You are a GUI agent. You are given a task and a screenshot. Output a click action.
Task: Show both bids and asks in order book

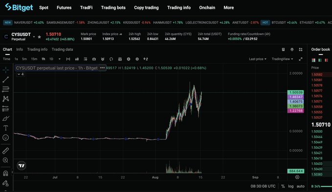[x=313, y=60]
